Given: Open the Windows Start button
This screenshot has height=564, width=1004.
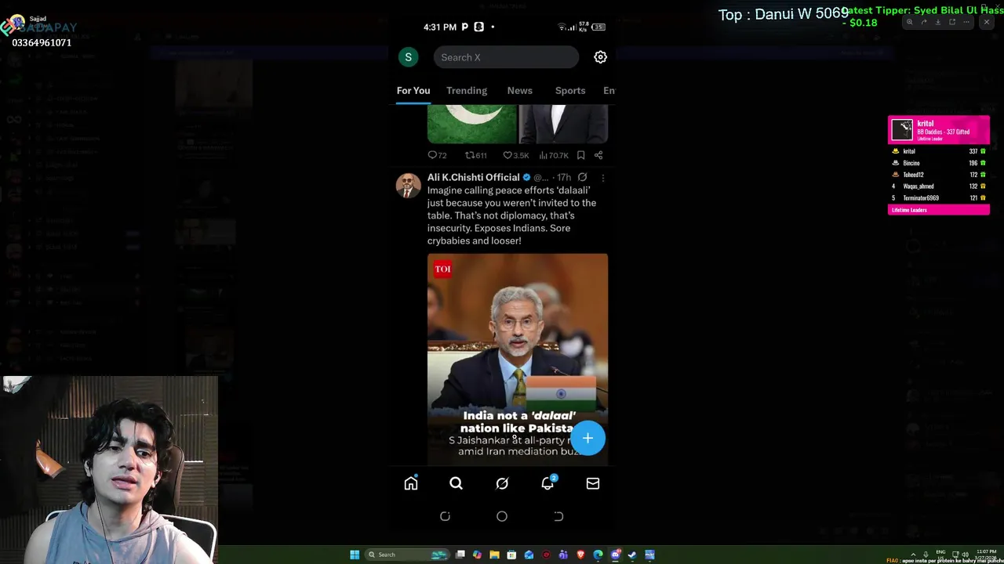Looking at the screenshot, I should coord(355,555).
